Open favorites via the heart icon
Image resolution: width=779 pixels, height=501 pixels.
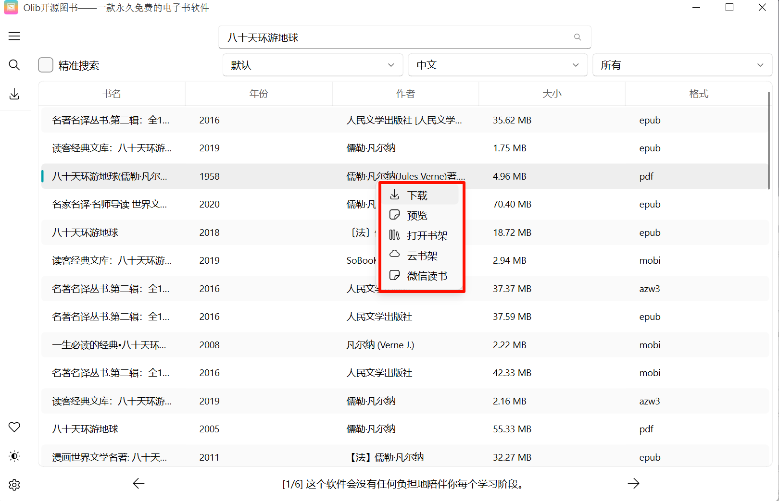[14, 427]
